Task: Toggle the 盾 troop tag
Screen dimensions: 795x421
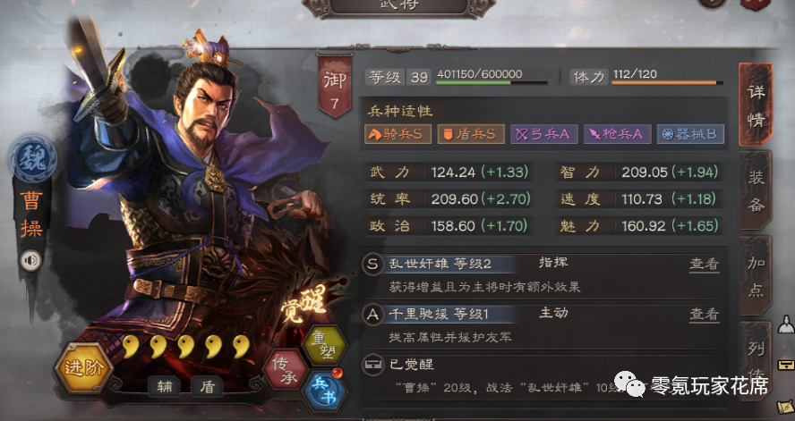Action: point(207,387)
